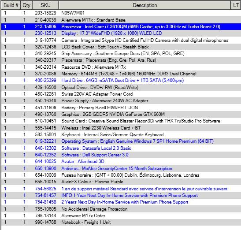Viewport: 241px width, 230px height.
Task: Select the Alienware M17x Standard Base row
Action: [x=121, y=20]
